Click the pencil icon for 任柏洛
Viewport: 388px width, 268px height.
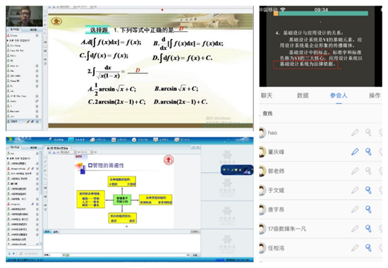point(355,248)
